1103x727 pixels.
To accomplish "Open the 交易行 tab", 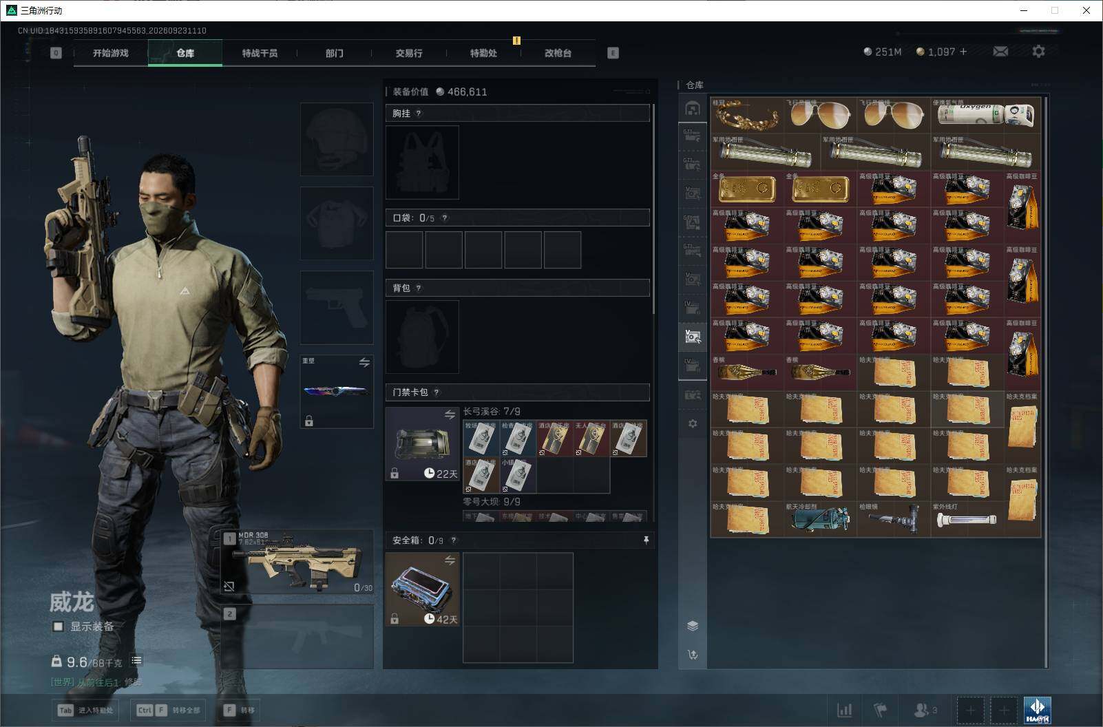I will [x=409, y=53].
